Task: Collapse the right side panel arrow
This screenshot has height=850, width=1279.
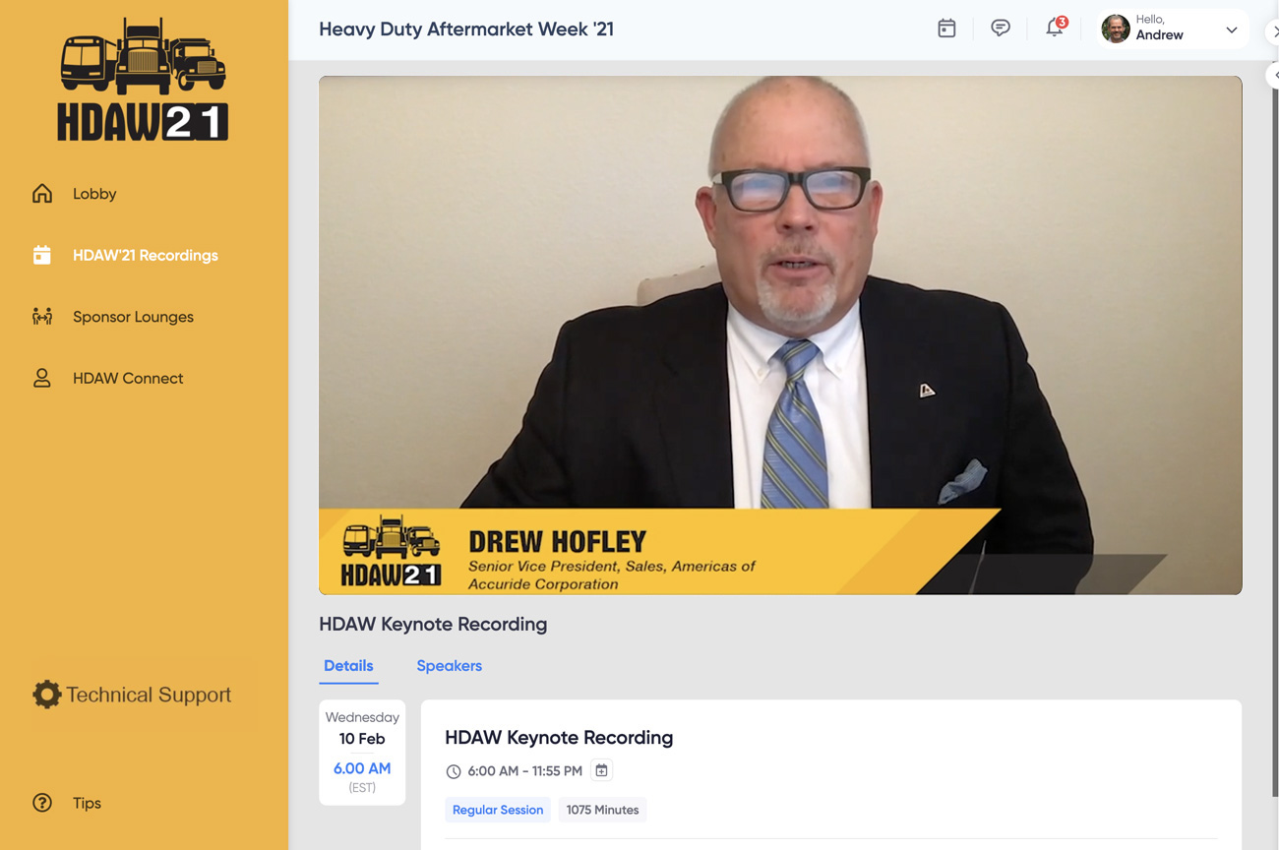Action: pos(1273,75)
